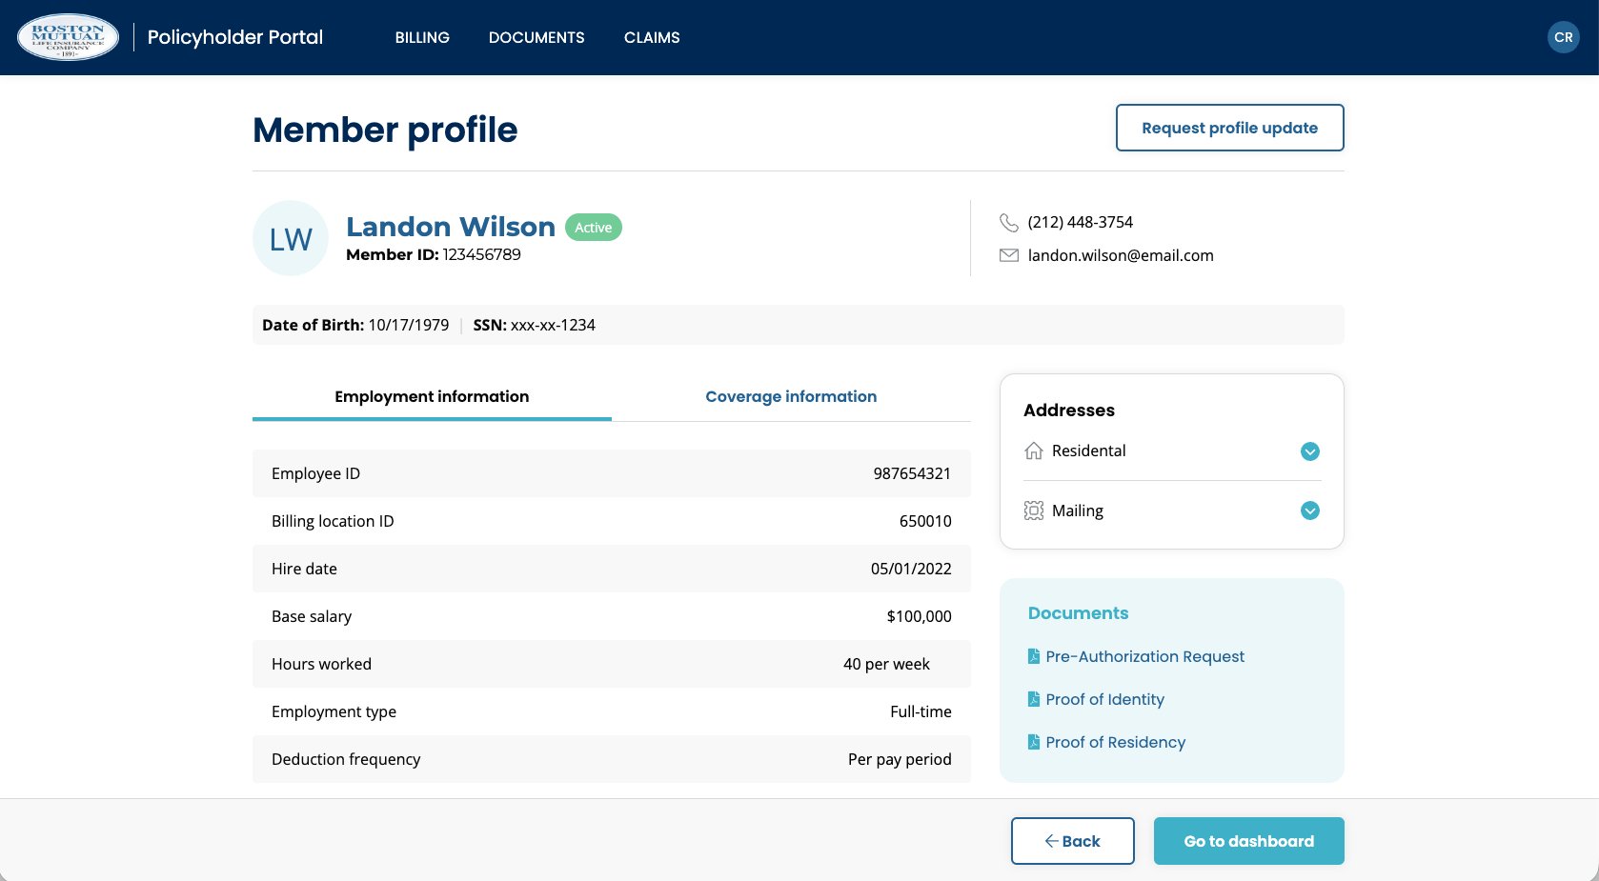Viewport: 1599px width, 881px height.
Task: Go to Claims in top navigation
Action: [x=652, y=37]
